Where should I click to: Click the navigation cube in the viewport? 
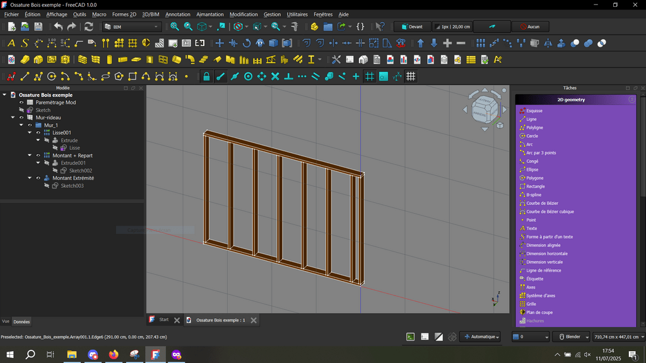484,110
